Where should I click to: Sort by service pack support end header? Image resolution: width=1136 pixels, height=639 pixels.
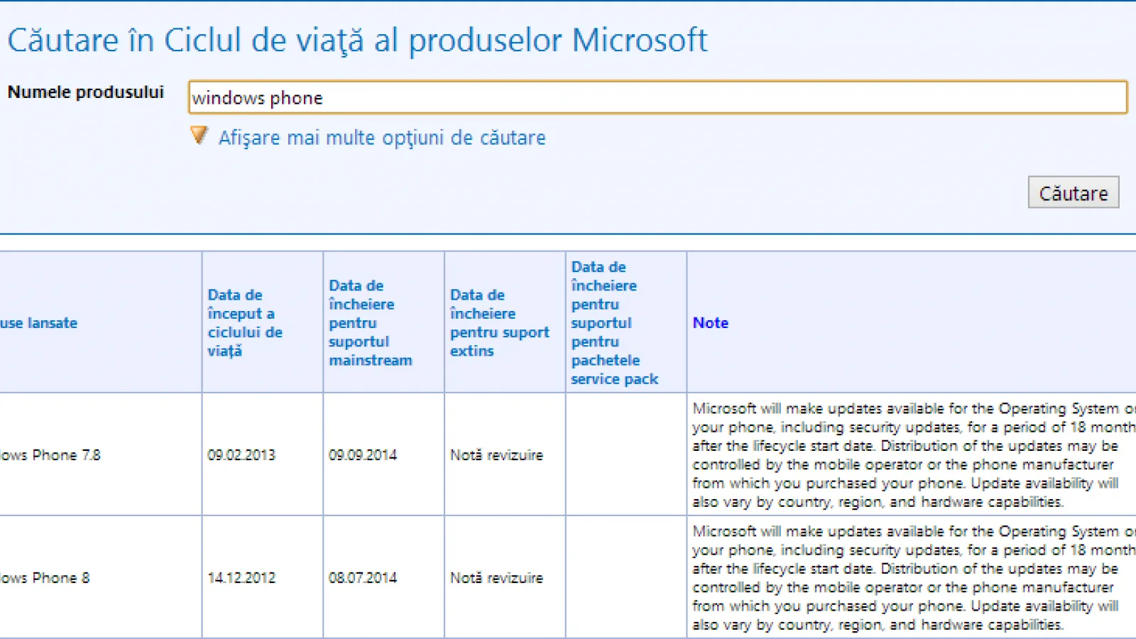tap(614, 322)
